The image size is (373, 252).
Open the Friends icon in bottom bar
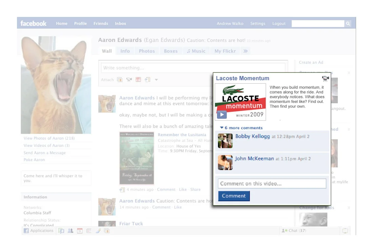(71, 231)
